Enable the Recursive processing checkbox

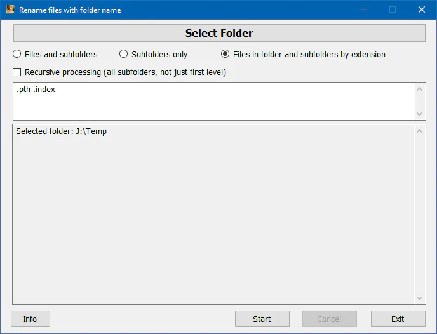coord(17,72)
